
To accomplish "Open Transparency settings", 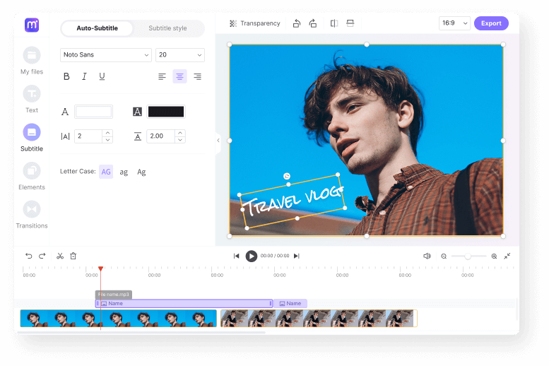I will [x=255, y=23].
